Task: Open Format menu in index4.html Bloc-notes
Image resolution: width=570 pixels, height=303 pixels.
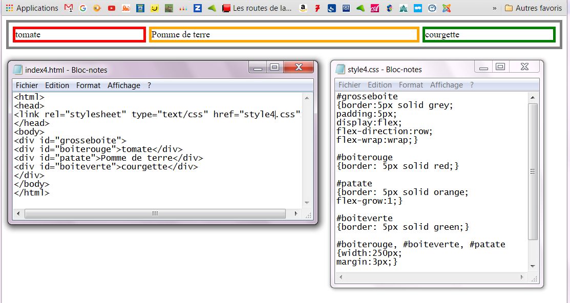Action: pyautogui.click(x=88, y=85)
